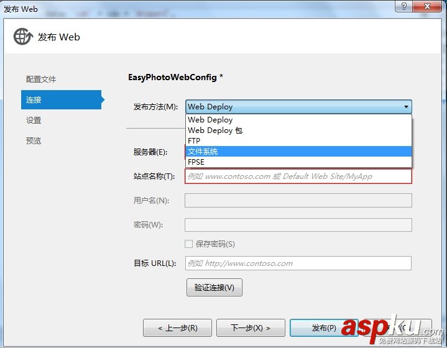Go to the 设置 step
447x348 pixels.
pos(34,121)
